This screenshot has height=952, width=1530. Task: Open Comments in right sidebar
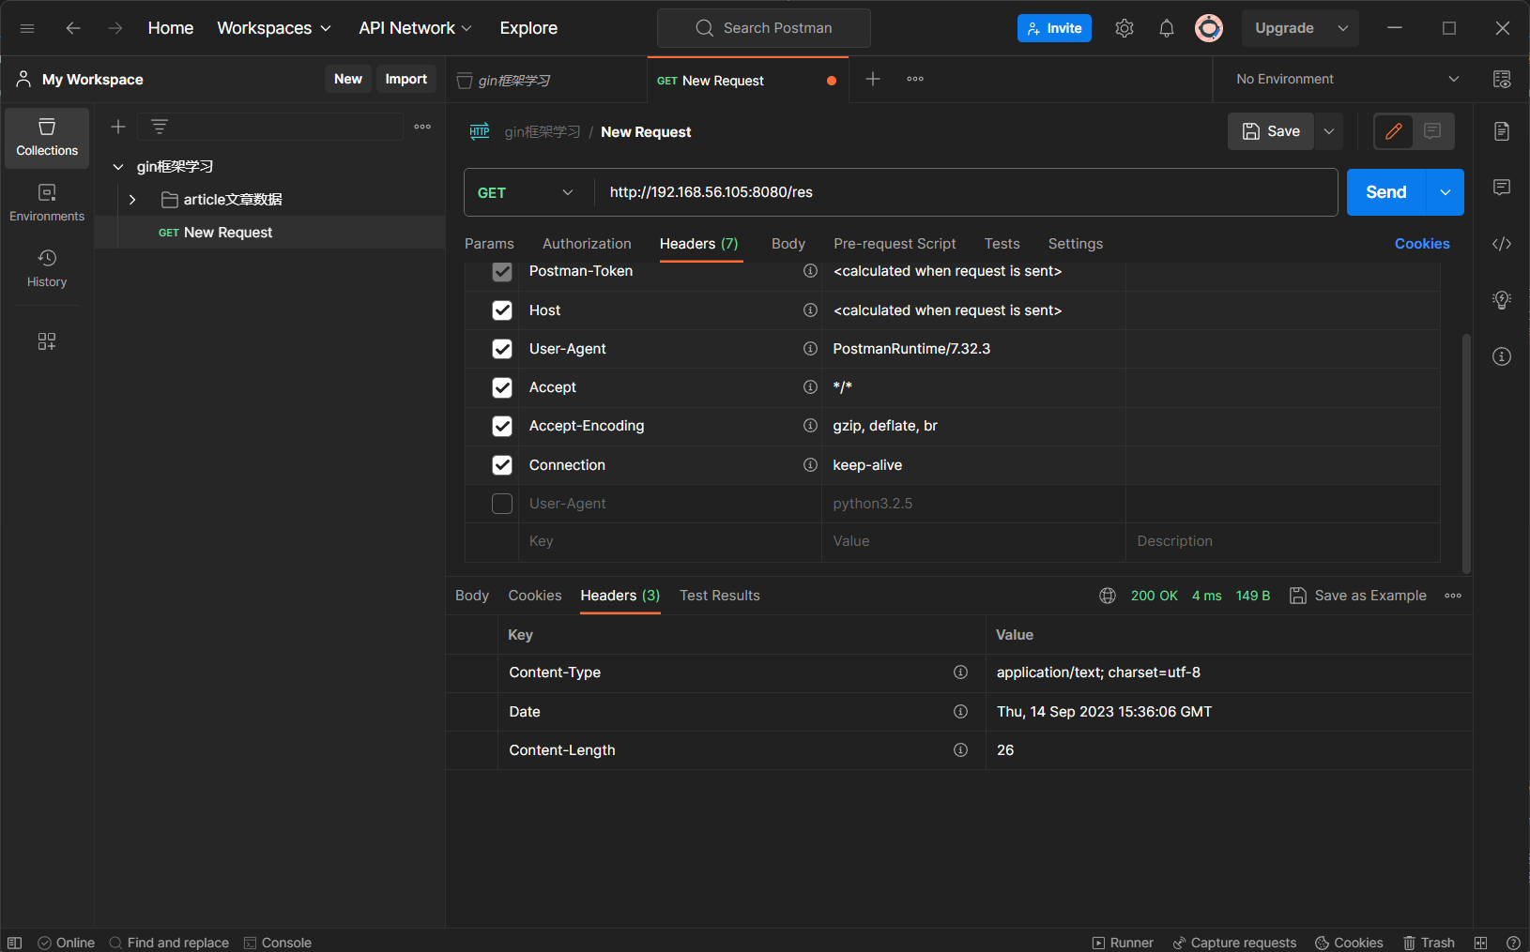coord(1502,188)
